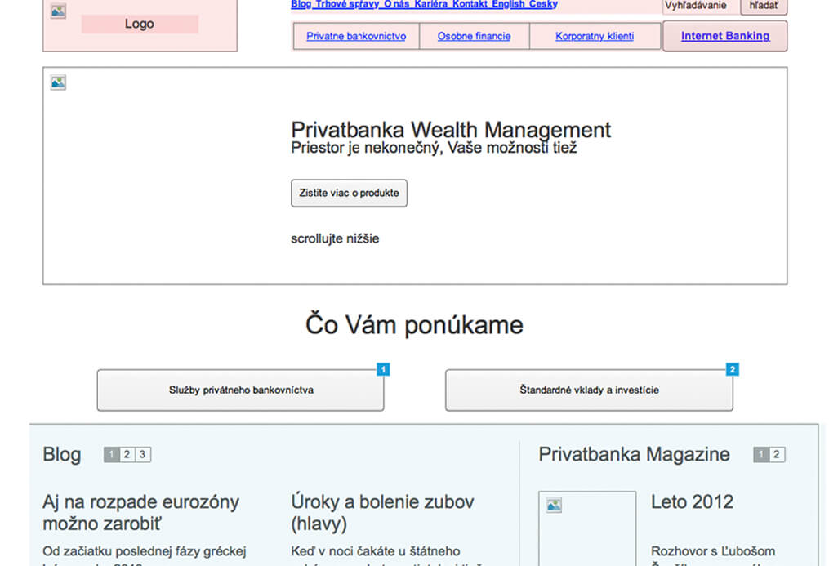Open article Aj na rozpade eurozóny možno zarobiť
Viewport: 829px width, 566px height.
(141, 513)
